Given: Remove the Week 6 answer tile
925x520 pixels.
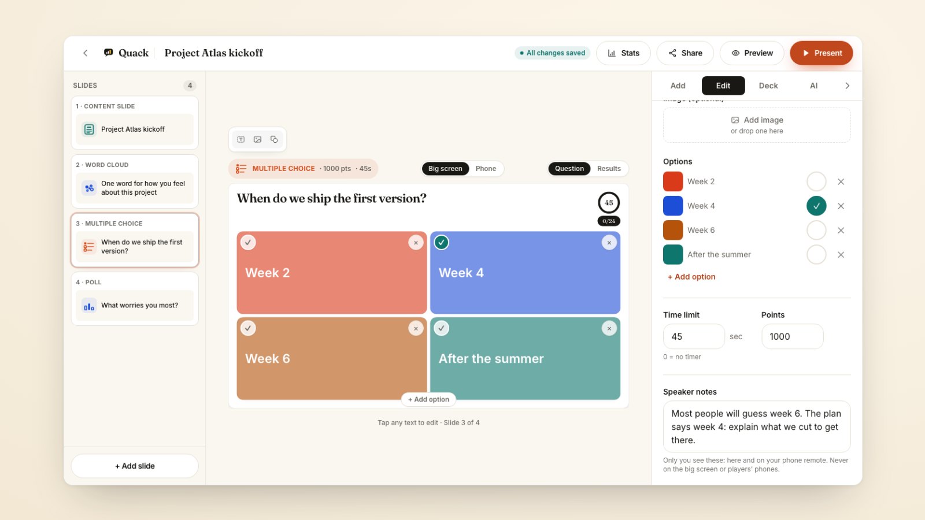Looking at the screenshot, I should 416,328.
